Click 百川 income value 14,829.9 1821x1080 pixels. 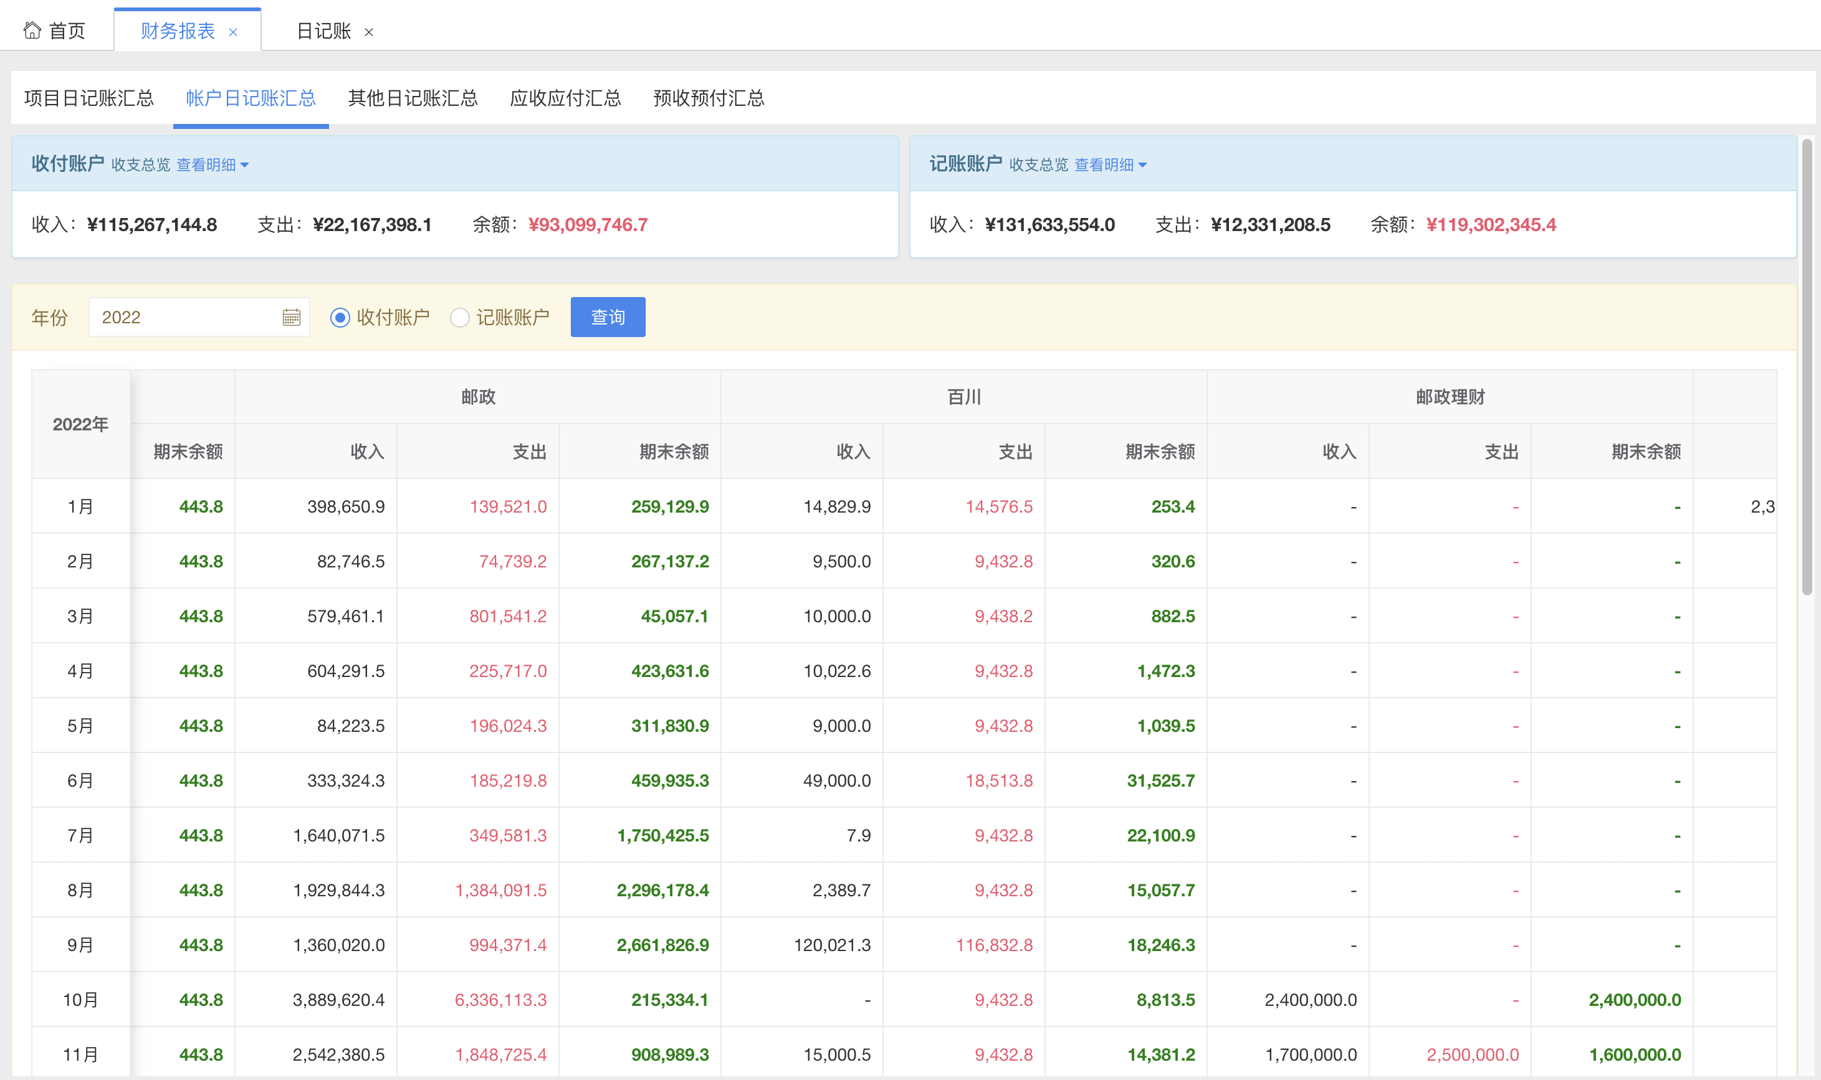pos(836,506)
